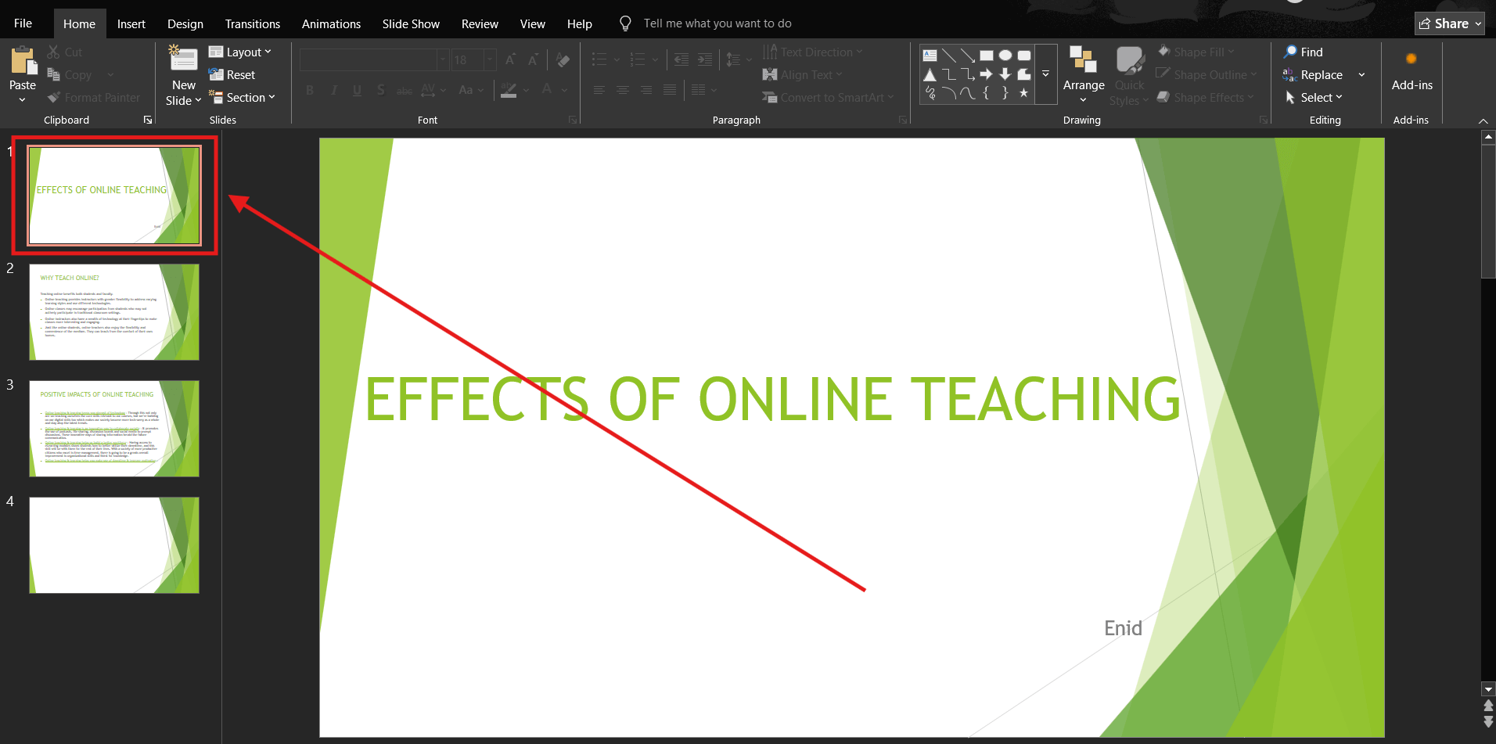This screenshot has height=744, width=1496.
Task: Switch to the Design ribbon tab
Action: click(185, 23)
